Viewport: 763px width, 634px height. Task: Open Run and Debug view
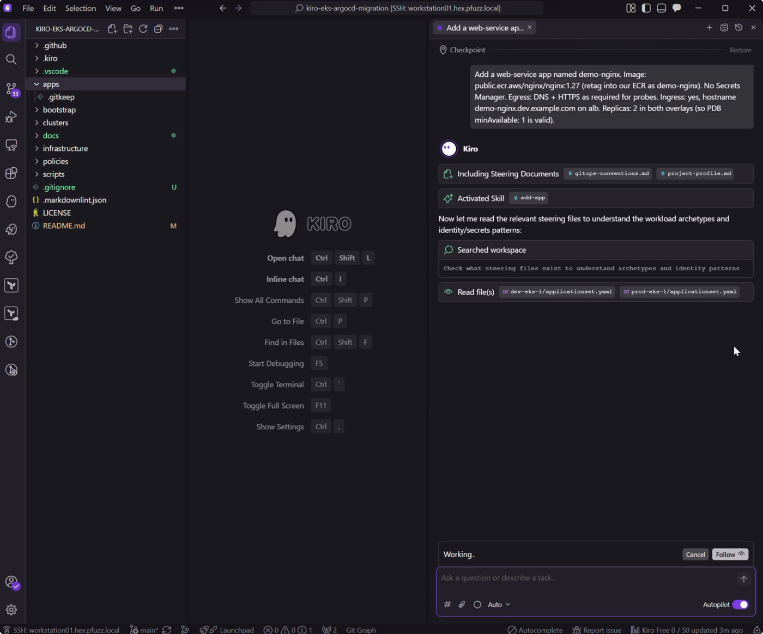11,117
